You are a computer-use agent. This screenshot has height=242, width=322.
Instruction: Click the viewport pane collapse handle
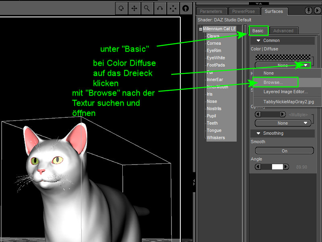194,182
